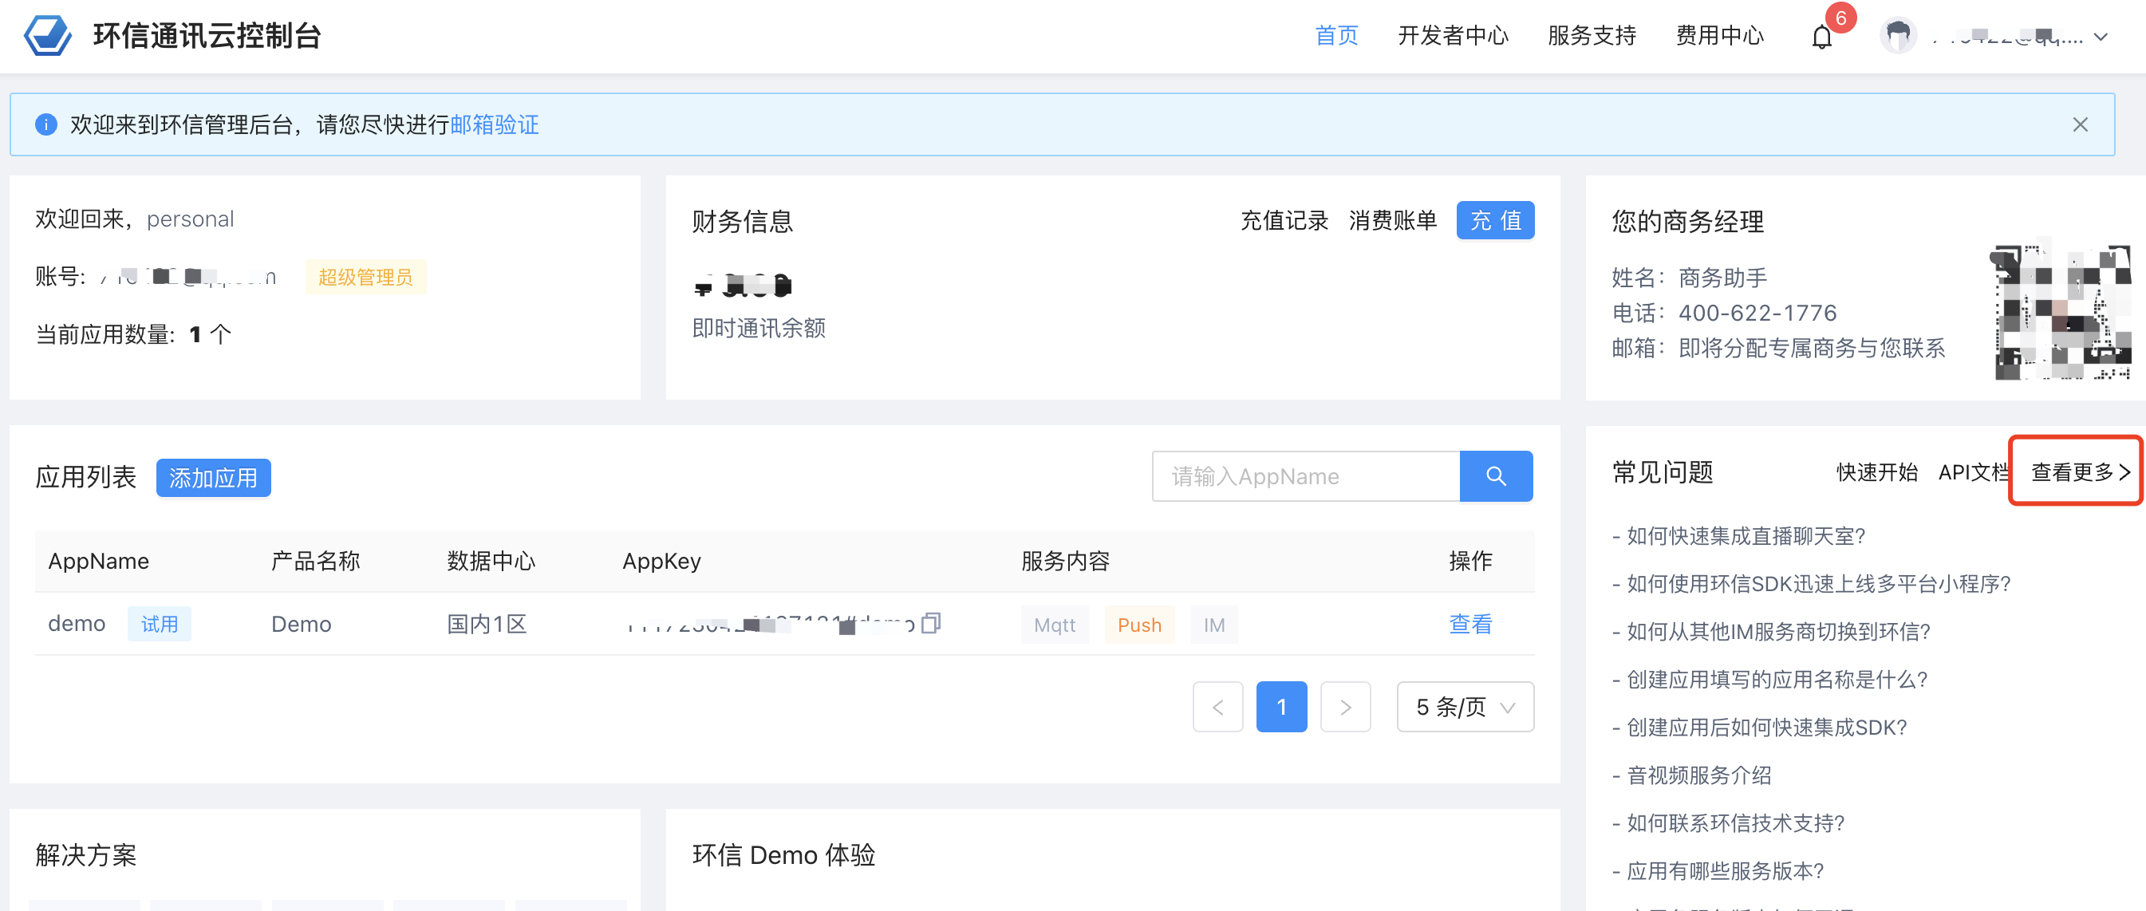Screen dimensions: 2146x911
Task: Open API文档 link
Action: click(1974, 473)
